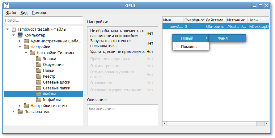This screenshot has height=138, width=275.
Task: Open the Новый submenu arrow
Action: point(207,38)
